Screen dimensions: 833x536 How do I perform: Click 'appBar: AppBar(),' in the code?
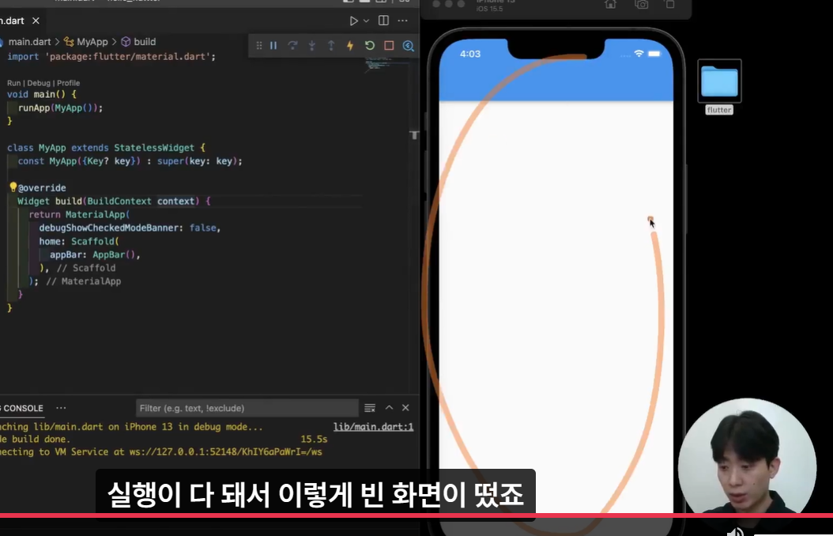pyautogui.click(x=95, y=255)
